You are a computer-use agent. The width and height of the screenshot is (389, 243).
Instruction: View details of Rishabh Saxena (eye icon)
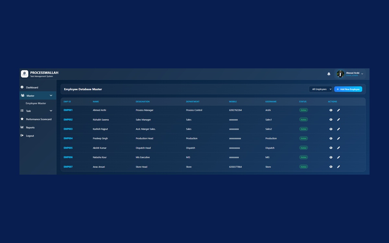click(331, 120)
